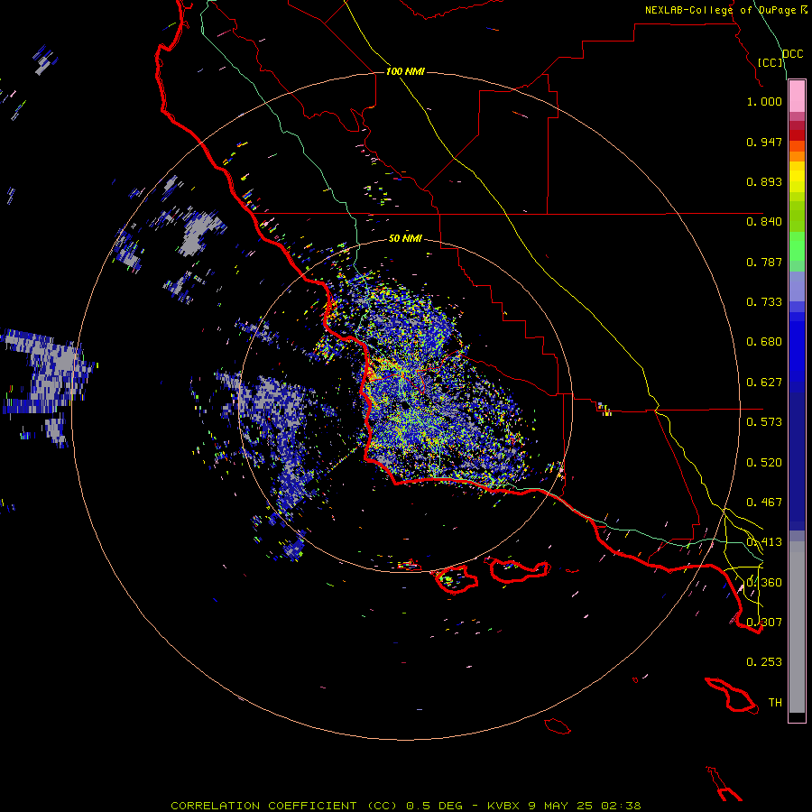Click the DCC label in top right
The width and height of the screenshot is (812, 812).
[x=793, y=54]
